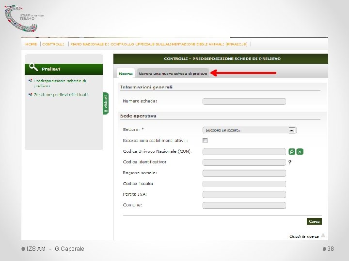The width and height of the screenshot is (349, 261).
Task: Focus the Codice identificativo field
Action: (x=244, y=162)
